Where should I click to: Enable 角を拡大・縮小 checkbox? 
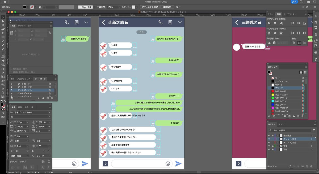pos(11,69)
